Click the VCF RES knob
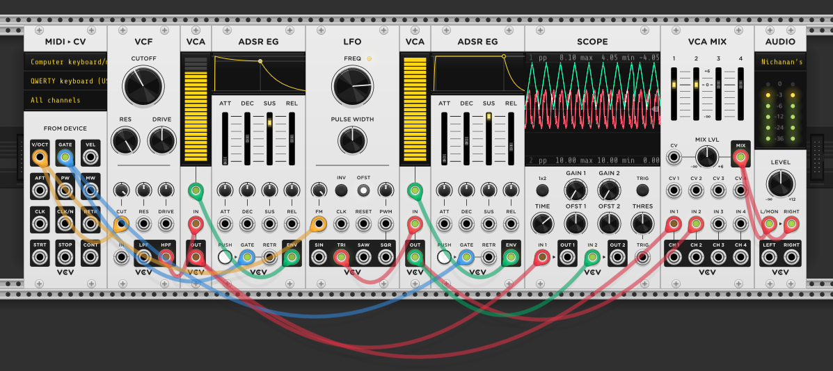Screen dimensions: 833x371 (125, 140)
